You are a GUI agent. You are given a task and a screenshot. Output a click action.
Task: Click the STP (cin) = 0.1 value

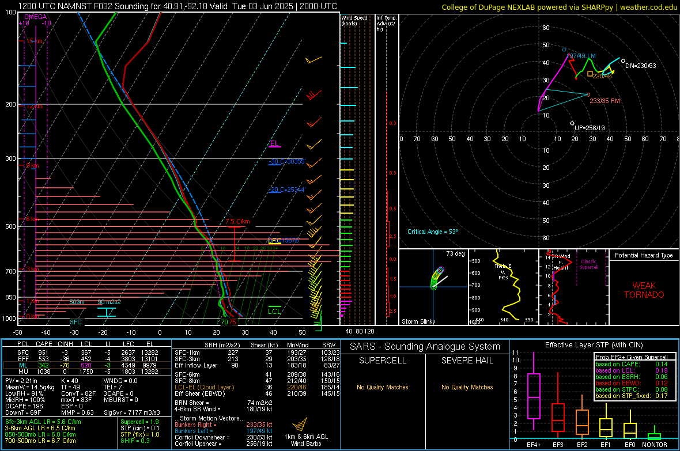[x=140, y=428]
